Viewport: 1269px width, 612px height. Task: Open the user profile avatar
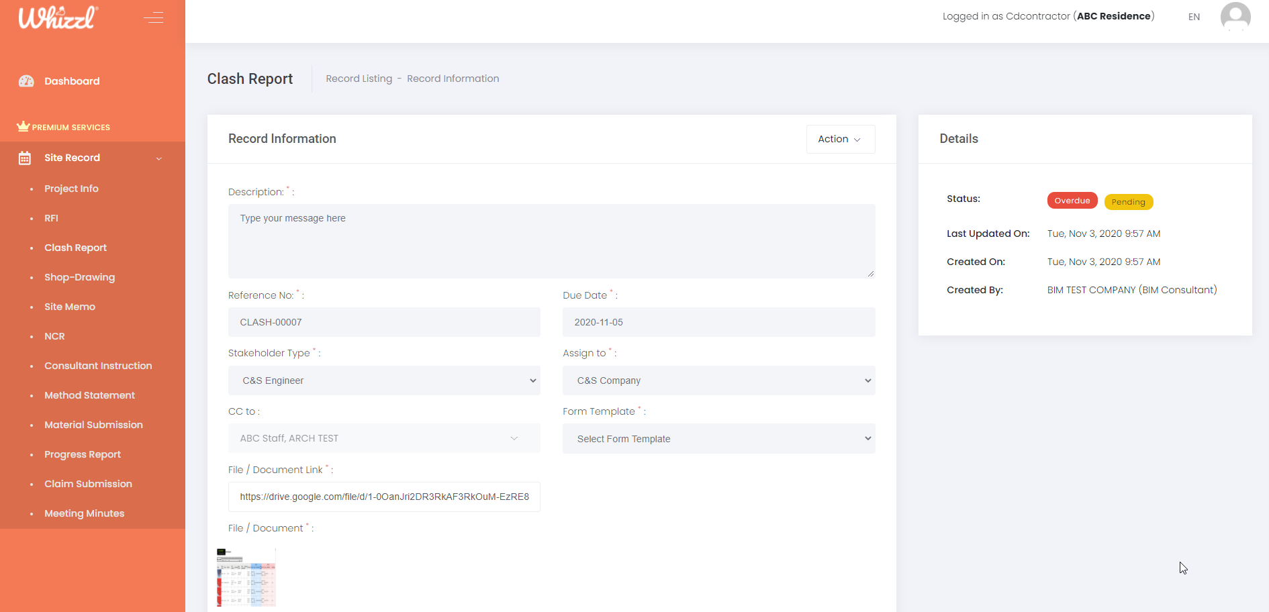pyautogui.click(x=1235, y=17)
